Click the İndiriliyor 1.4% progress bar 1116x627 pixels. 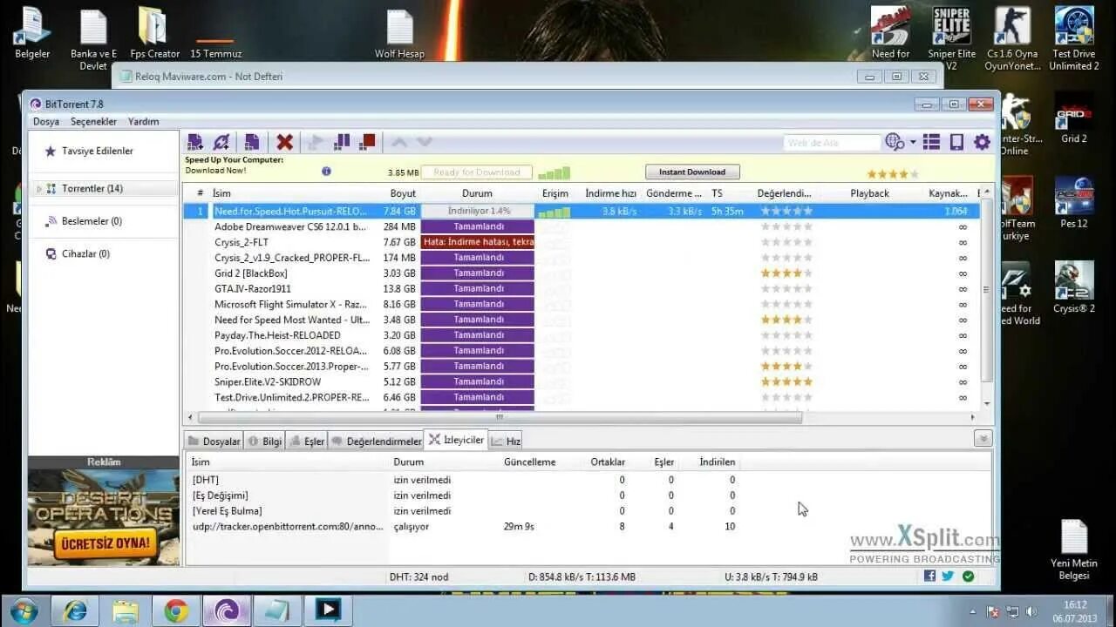point(477,212)
